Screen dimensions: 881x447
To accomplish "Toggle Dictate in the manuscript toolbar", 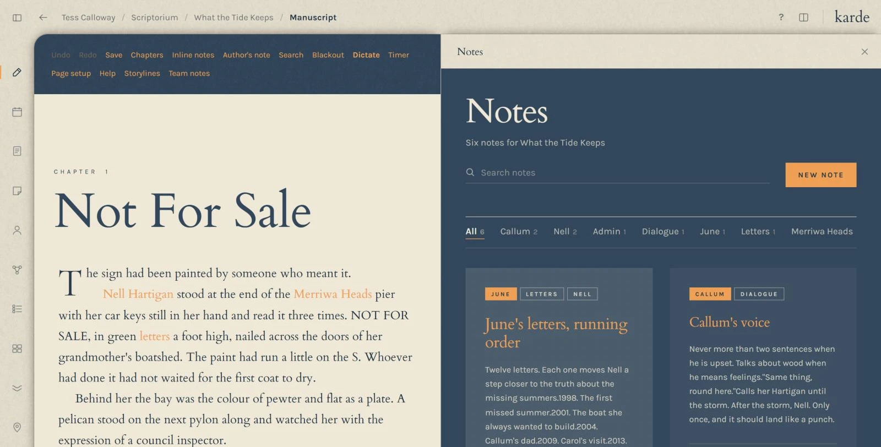I will click(366, 55).
